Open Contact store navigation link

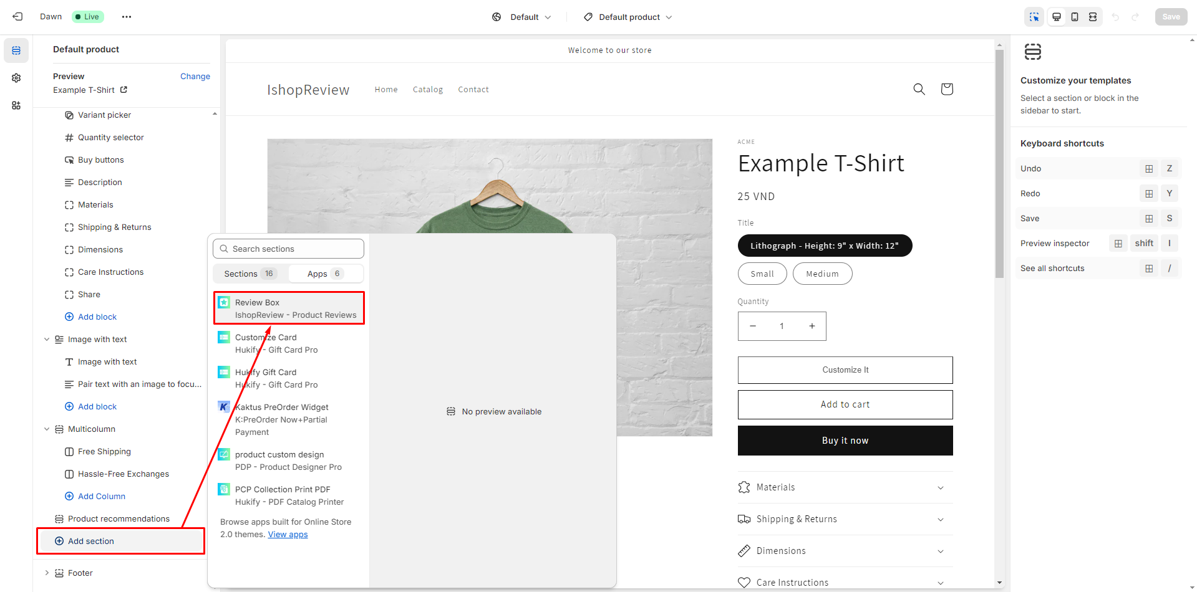(x=473, y=89)
